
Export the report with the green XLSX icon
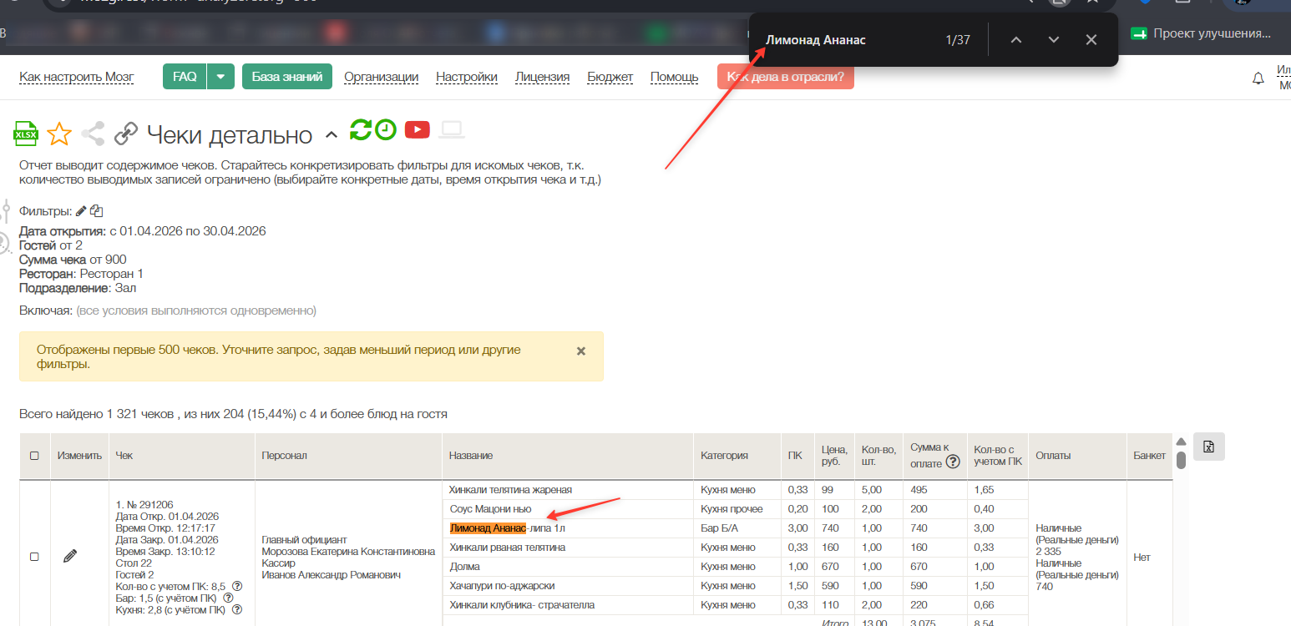(26, 133)
